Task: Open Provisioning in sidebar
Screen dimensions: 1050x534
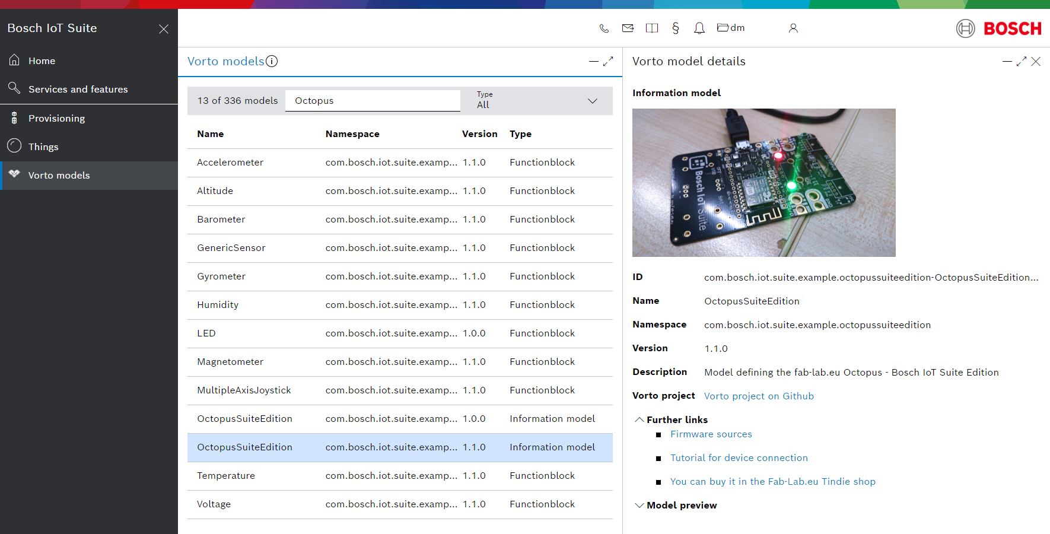Action: click(89, 118)
